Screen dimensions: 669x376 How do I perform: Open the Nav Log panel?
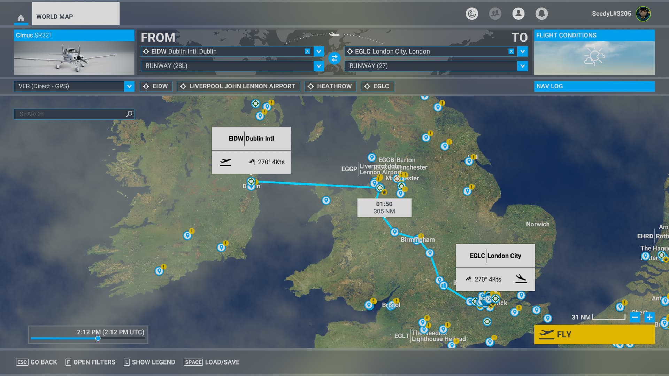[594, 86]
